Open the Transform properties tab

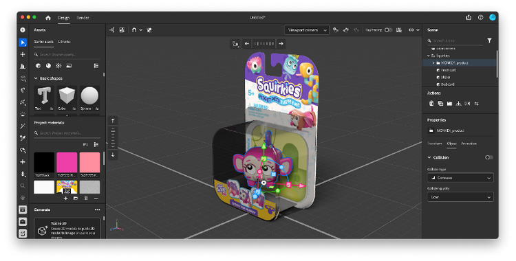(434, 144)
